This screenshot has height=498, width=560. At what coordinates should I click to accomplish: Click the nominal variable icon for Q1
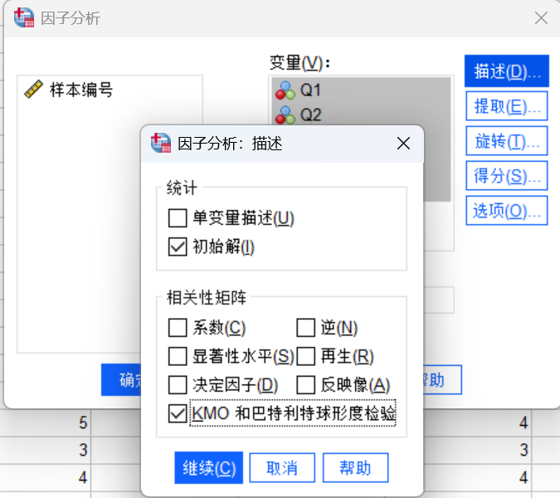(285, 90)
